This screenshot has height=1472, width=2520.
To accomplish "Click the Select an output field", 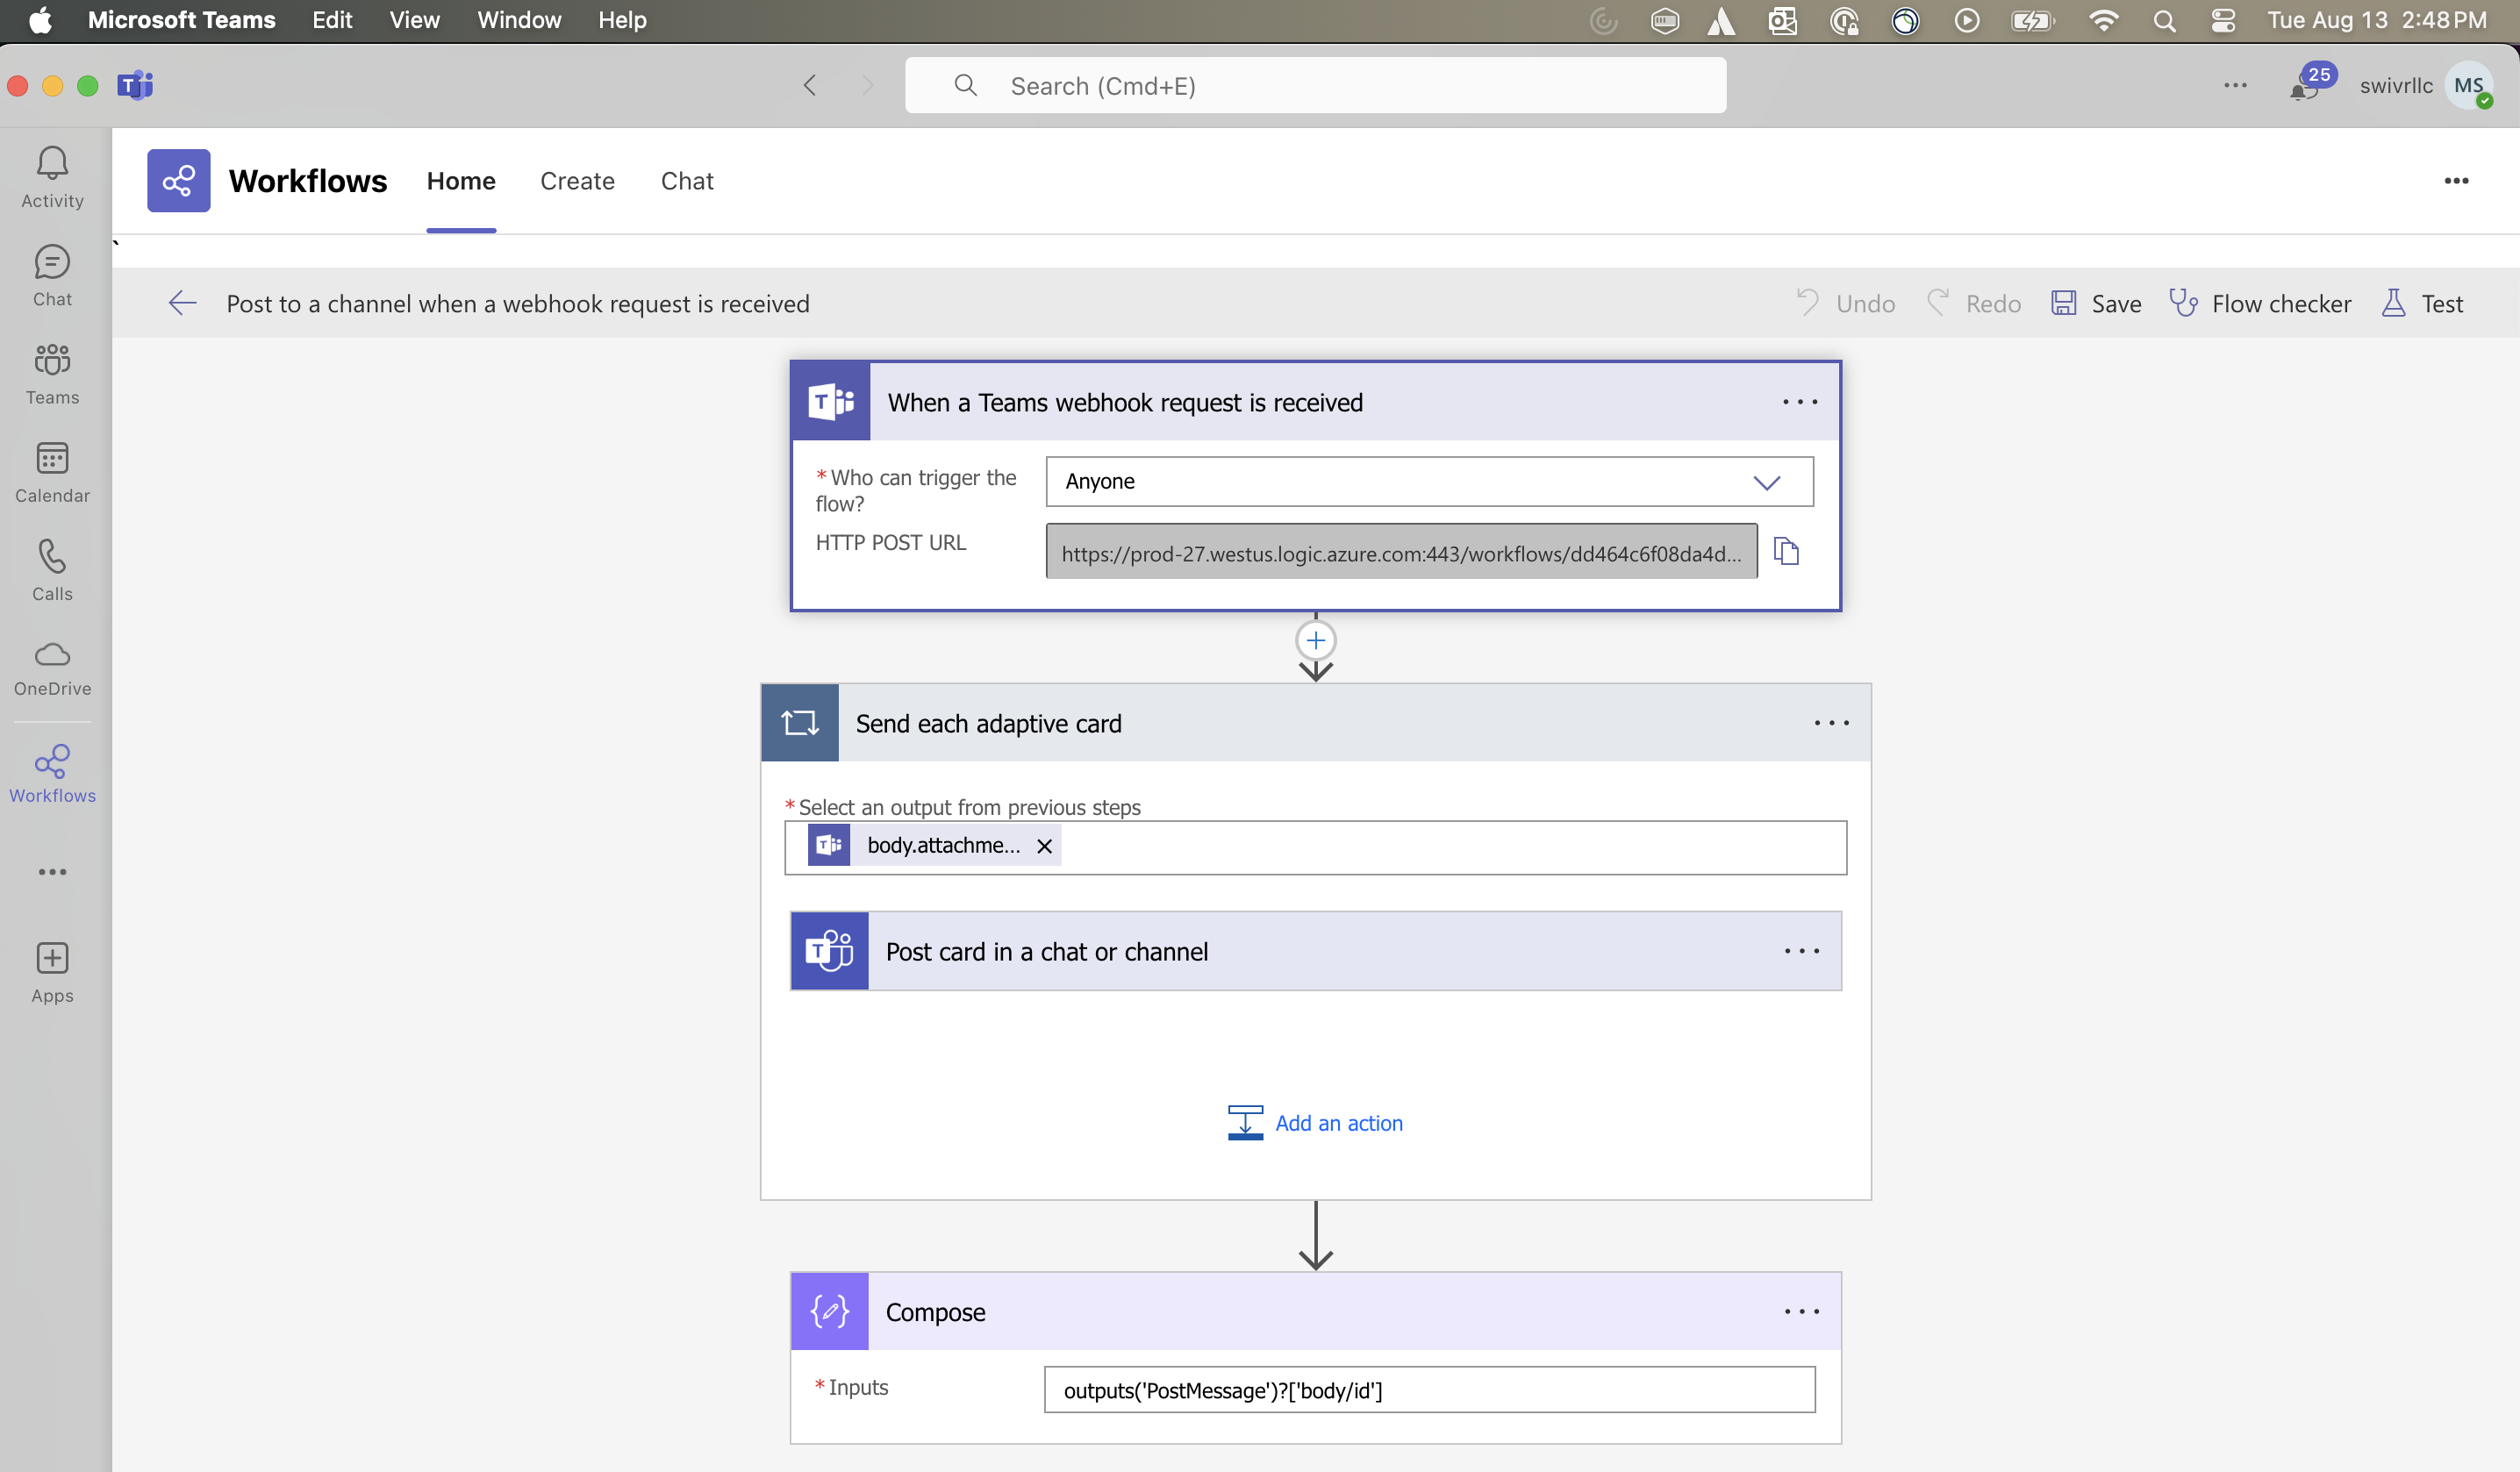I will 1315,847.
